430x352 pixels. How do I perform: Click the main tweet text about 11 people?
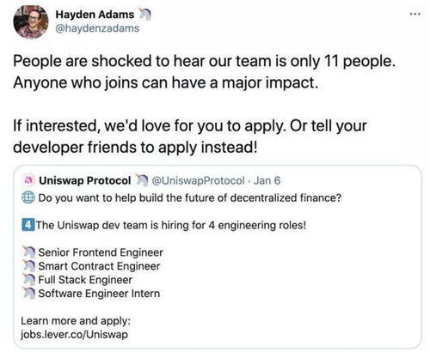click(204, 104)
